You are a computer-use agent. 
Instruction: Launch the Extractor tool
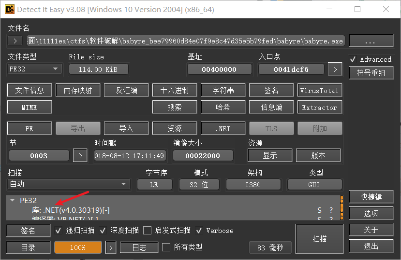[x=320, y=107]
